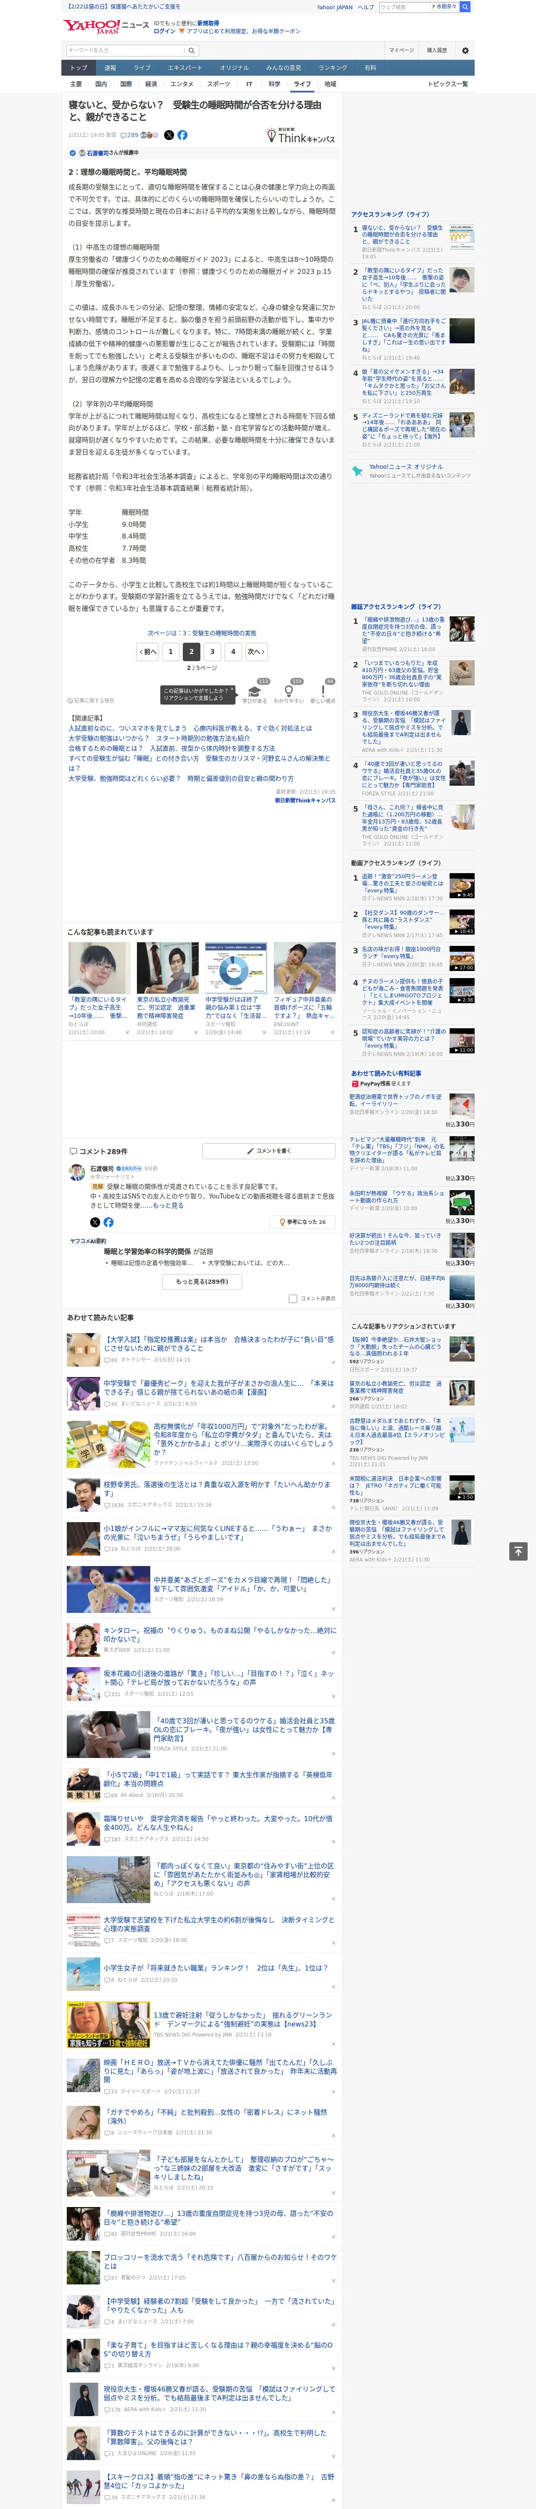Go to page 3 of article
Screen dimensions: 536x2509
pyautogui.click(x=212, y=652)
